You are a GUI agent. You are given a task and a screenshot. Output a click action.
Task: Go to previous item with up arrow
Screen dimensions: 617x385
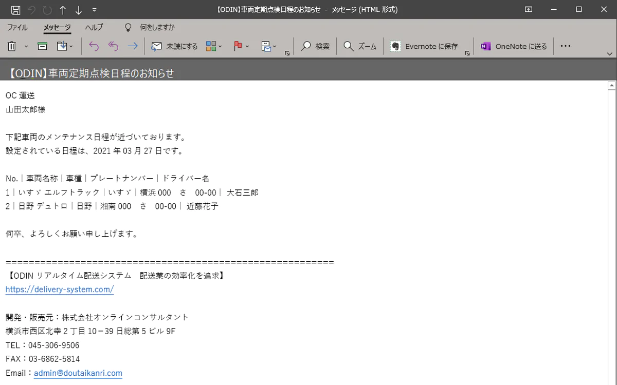tap(63, 10)
